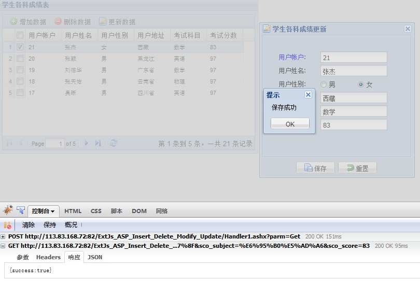The width and height of the screenshot is (420, 281).
Task: Click the grid refresh icon
Action: (114, 143)
